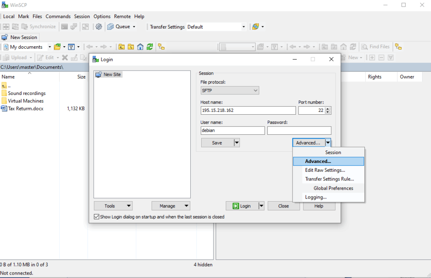Go to local home directory icon

click(140, 47)
